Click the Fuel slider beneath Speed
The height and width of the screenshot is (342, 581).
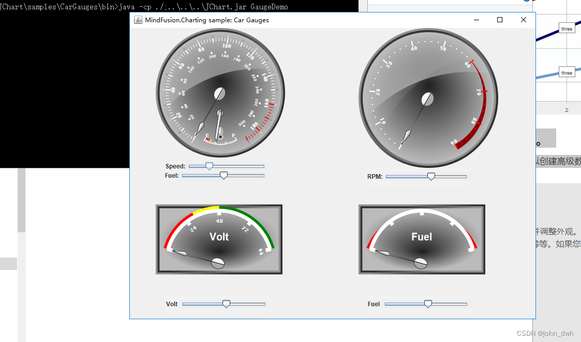point(224,175)
